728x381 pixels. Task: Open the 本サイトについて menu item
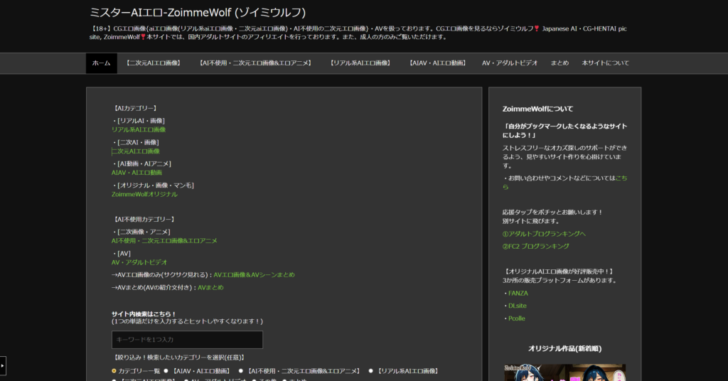606,63
